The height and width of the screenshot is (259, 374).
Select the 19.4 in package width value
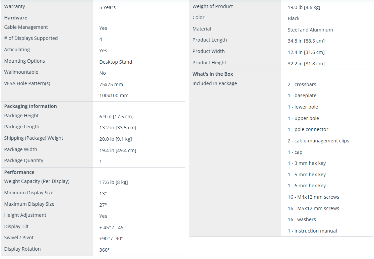(x=118, y=150)
